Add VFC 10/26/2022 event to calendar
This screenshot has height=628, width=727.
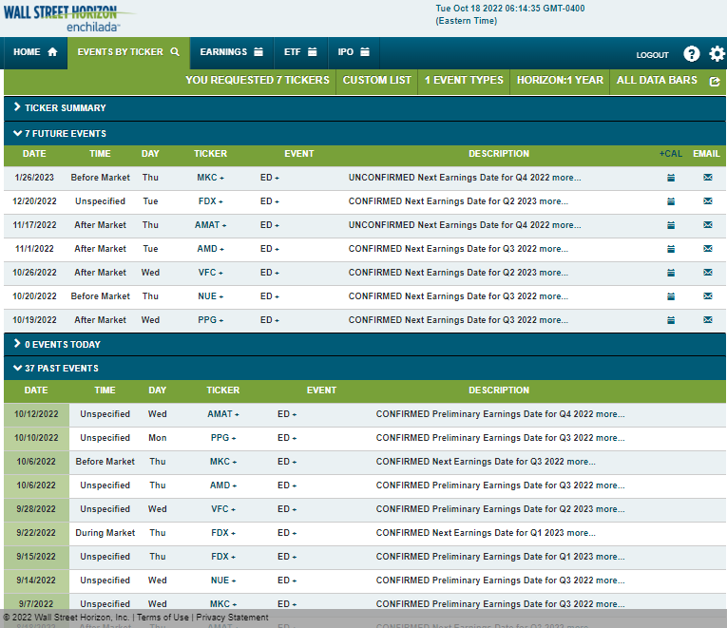coord(670,273)
